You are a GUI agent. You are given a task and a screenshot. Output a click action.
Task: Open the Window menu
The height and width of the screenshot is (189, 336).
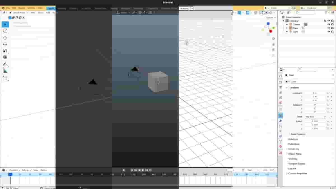pyautogui.click(x=31, y=8)
